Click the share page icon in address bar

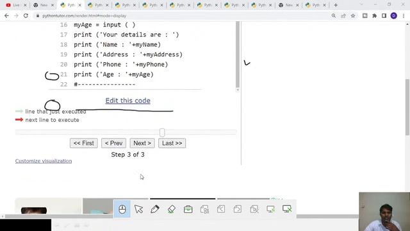pos(343,15)
